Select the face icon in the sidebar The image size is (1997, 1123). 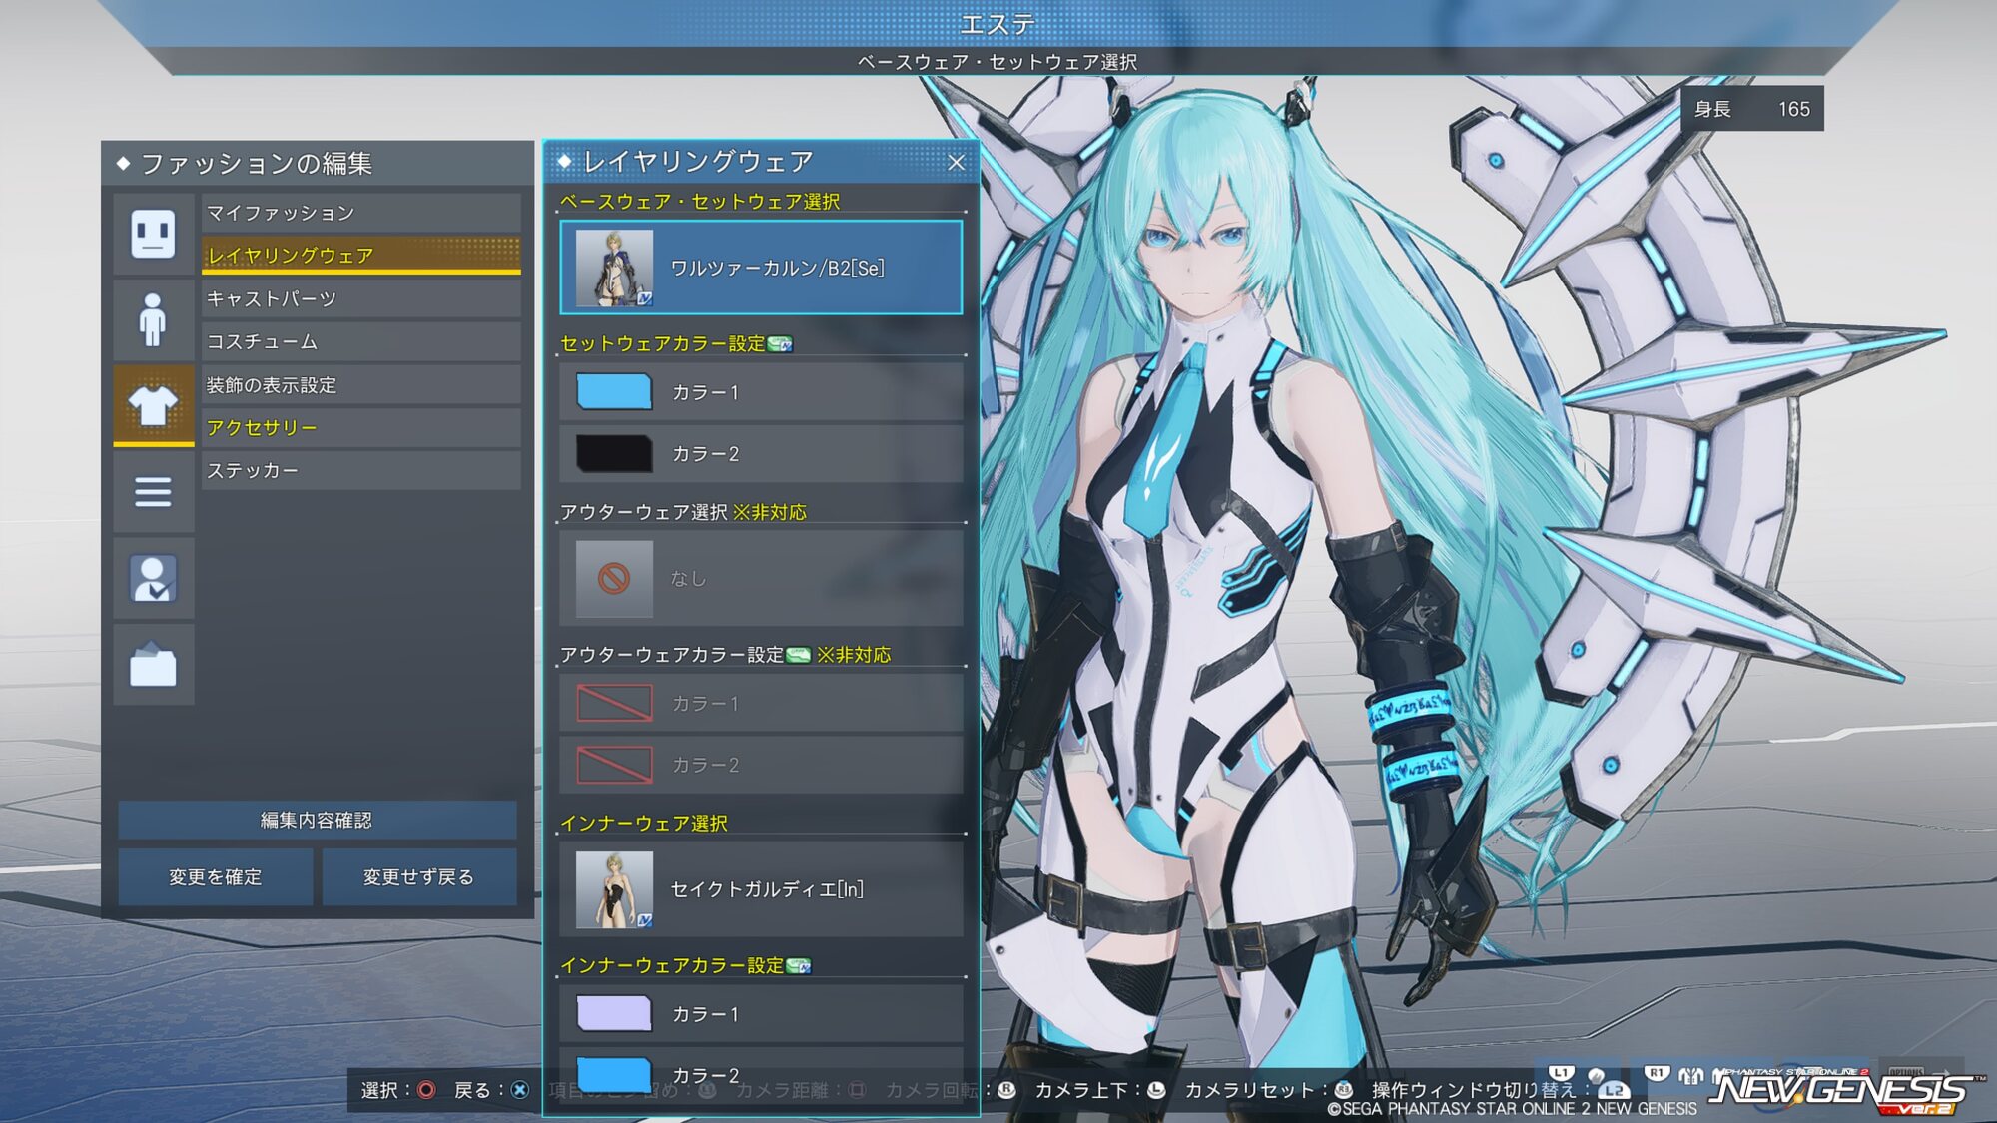coord(153,235)
